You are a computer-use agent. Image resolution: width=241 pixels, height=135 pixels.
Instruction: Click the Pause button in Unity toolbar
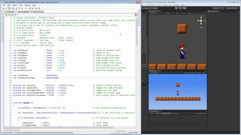tap(181, 8)
